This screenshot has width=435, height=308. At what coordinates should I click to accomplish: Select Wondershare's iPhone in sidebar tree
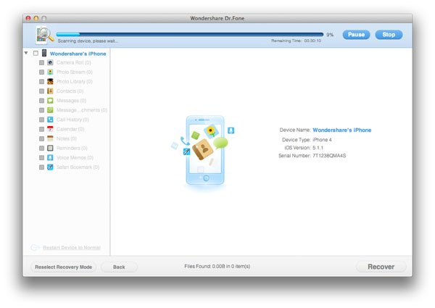tap(78, 54)
